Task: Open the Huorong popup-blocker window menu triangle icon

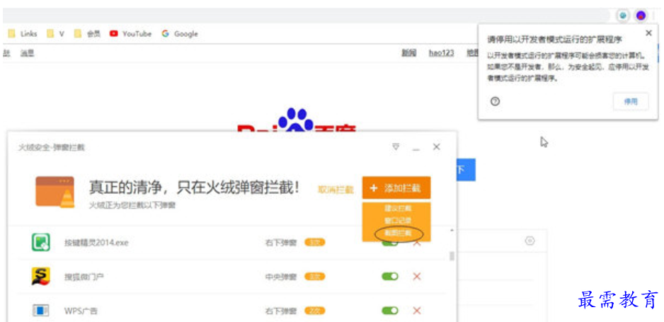Action: tap(396, 146)
